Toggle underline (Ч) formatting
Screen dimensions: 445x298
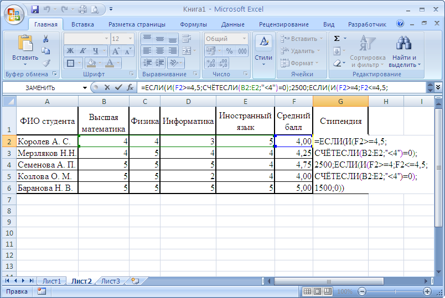click(96, 51)
